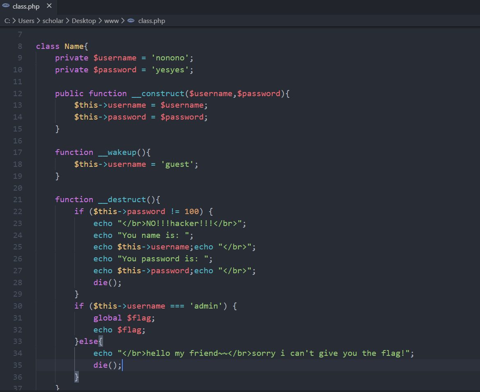This screenshot has height=392, width=480.
Task: Click the "</br>NO!!!hacker!!!</br>" string
Action: click(180, 223)
